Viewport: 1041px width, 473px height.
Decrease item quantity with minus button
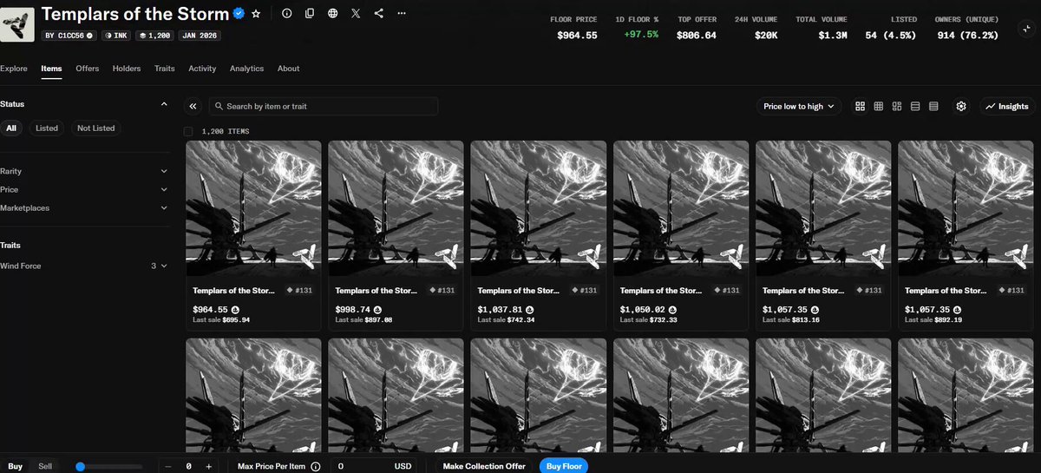click(x=167, y=466)
